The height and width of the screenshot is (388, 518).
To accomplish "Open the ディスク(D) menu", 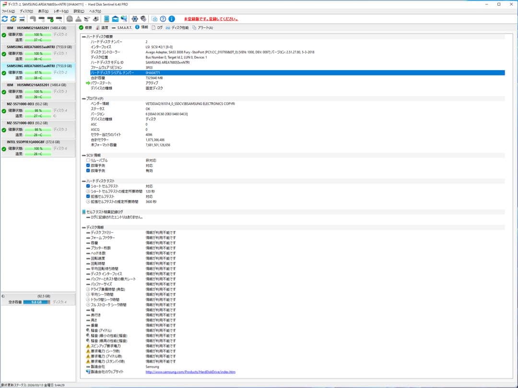I will 26,11.
